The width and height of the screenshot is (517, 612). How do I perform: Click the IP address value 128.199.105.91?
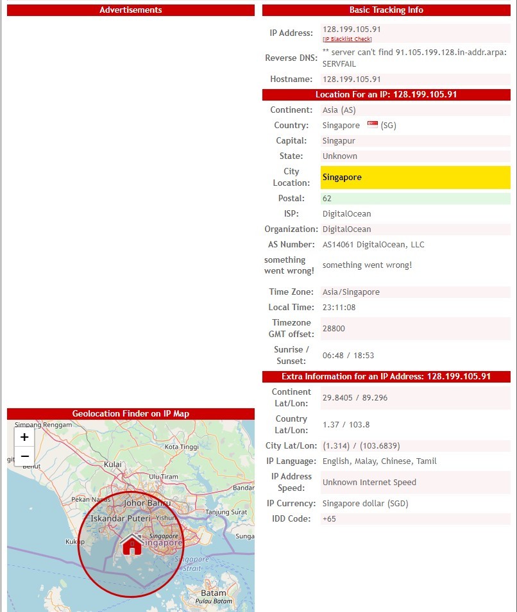352,29
